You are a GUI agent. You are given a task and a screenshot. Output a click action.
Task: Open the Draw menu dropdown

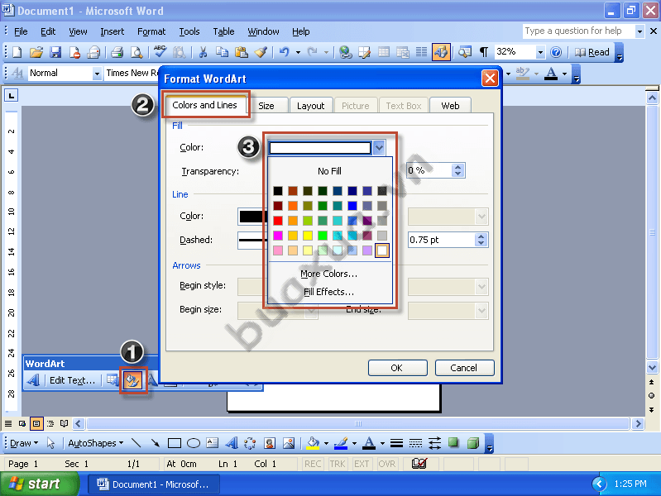click(24, 443)
